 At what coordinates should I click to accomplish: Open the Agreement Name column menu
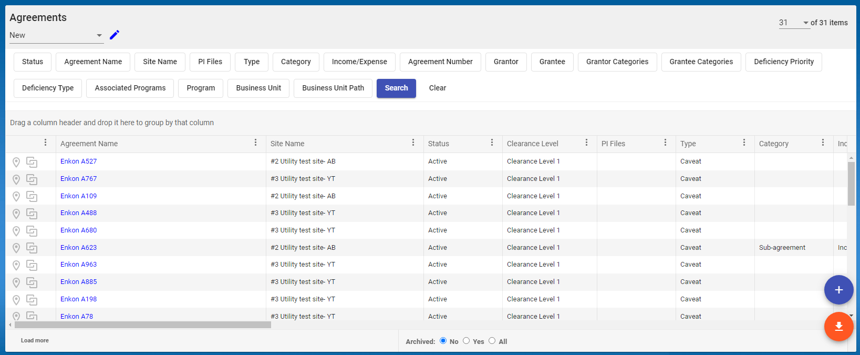(255, 143)
